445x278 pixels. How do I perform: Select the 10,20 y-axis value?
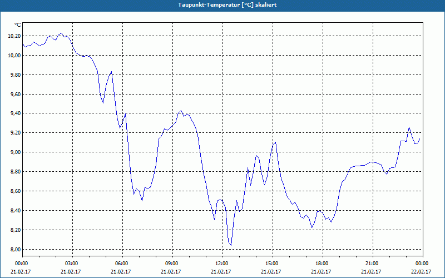(x=16, y=36)
